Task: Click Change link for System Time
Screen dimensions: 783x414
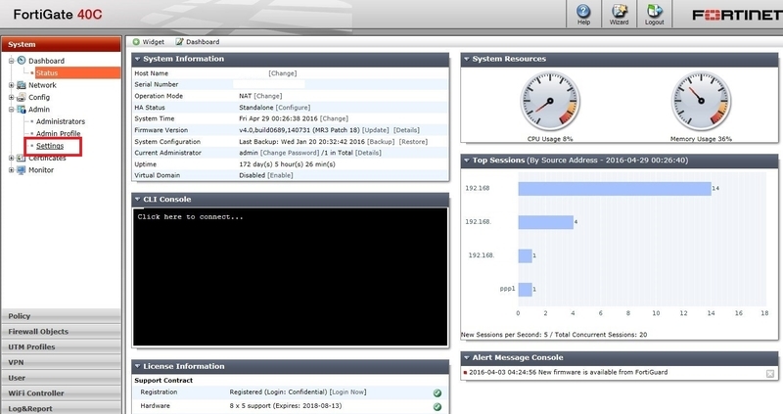Action: coord(334,118)
